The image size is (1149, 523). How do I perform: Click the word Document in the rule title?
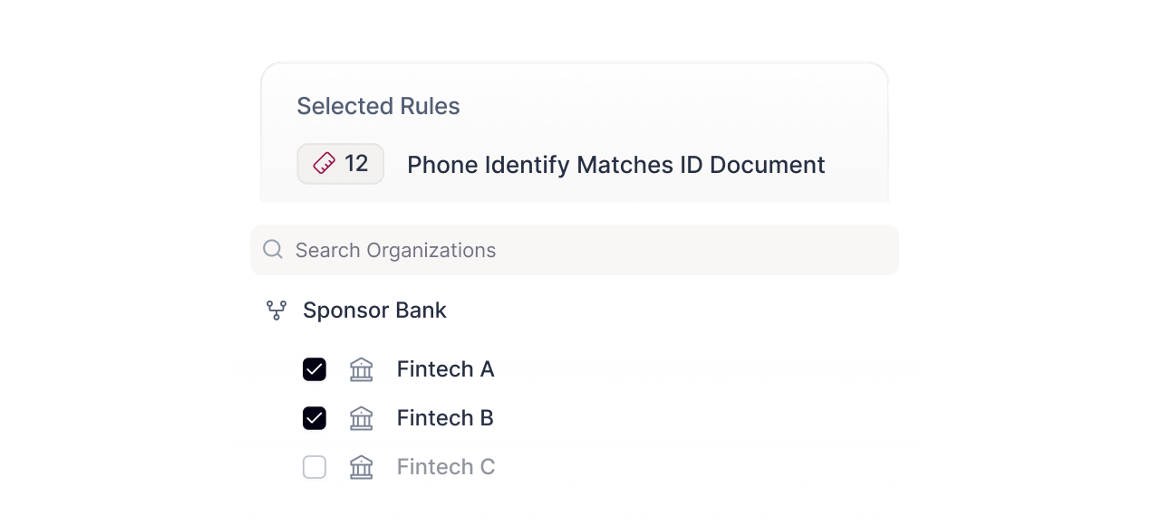[767, 165]
